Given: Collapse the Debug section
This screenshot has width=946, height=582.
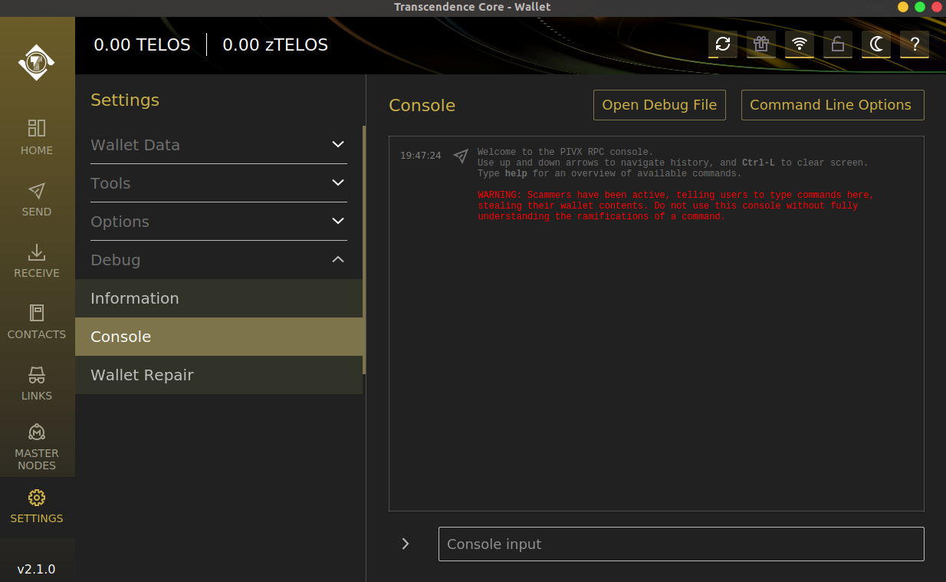Looking at the screenshot, I should pos(218,260).
